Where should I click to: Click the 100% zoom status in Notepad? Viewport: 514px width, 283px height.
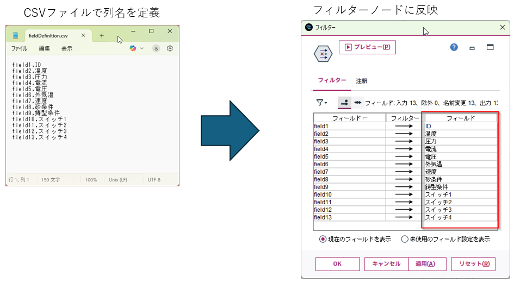click(x=91, y=180)
